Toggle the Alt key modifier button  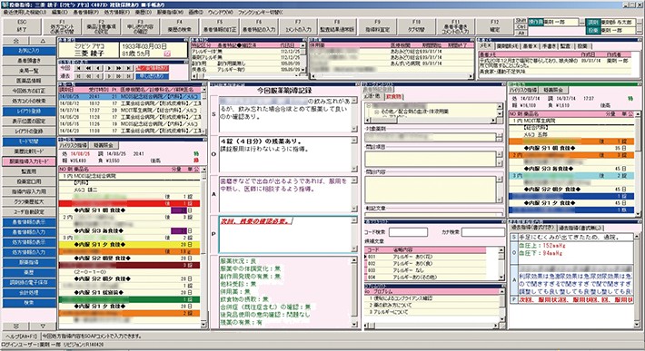point(521,33)
